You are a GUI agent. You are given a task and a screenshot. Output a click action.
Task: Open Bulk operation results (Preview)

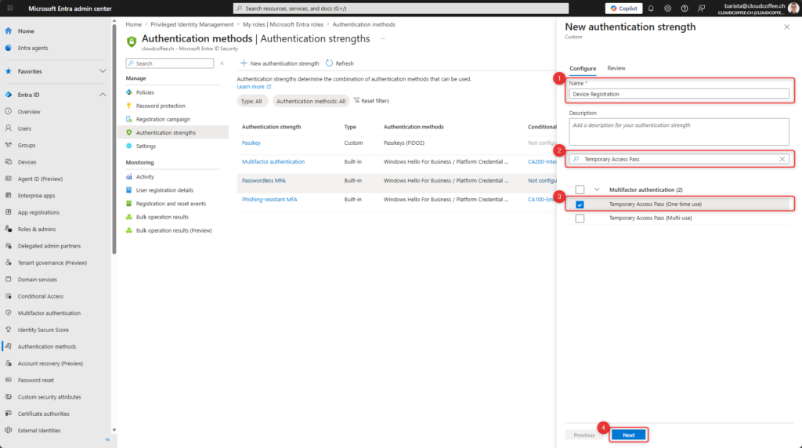click(174, 230)
